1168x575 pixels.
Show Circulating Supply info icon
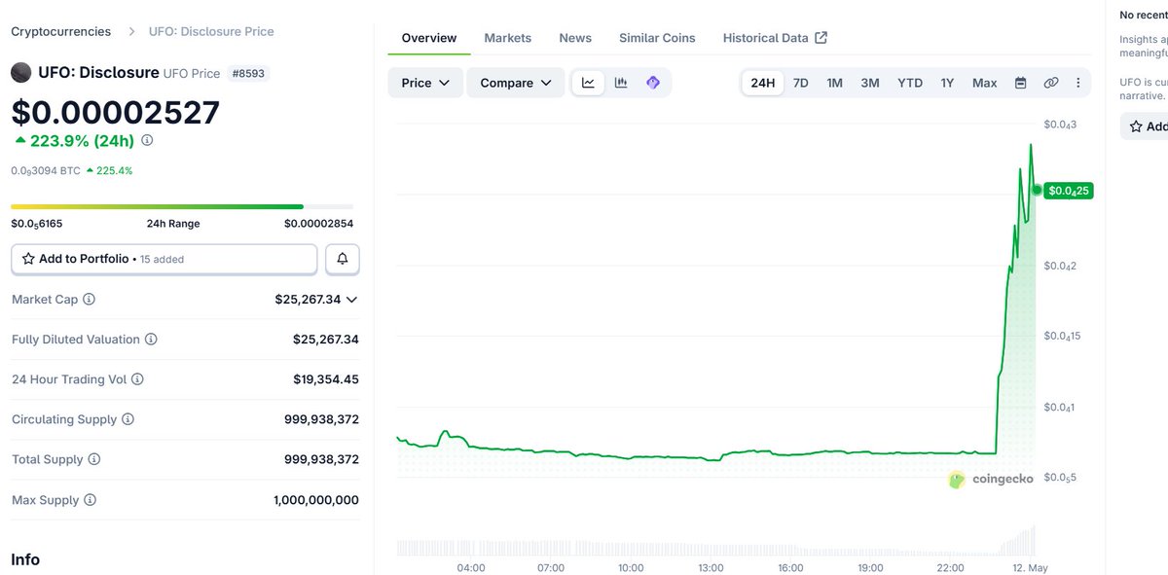[x=128, y=419]
